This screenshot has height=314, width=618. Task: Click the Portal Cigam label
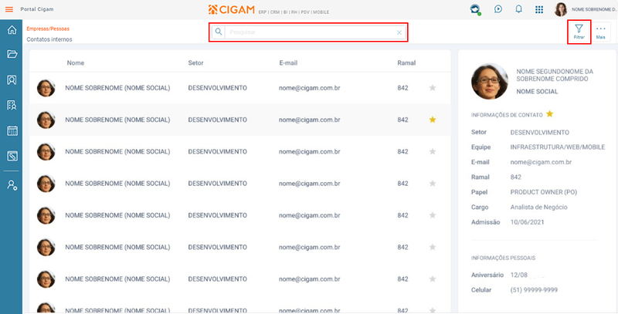tap(37, 9)
